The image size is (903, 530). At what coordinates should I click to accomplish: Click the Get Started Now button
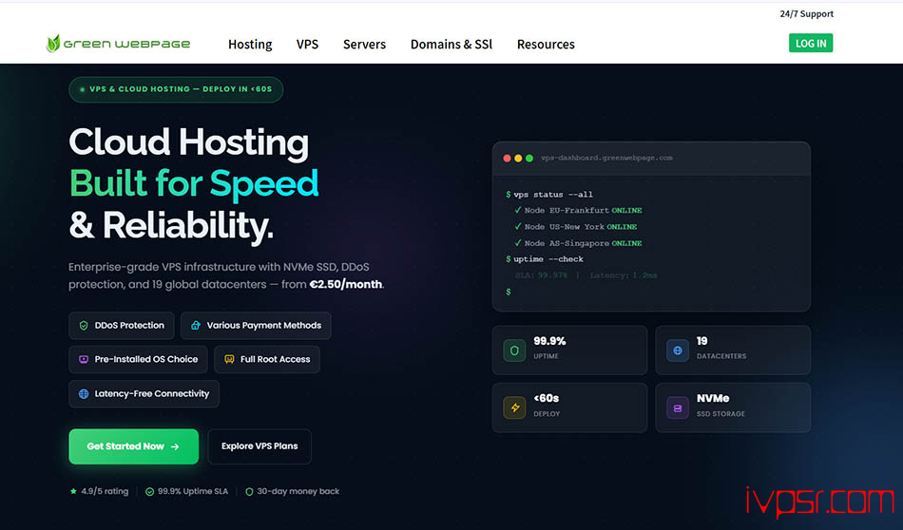[133, 446]
